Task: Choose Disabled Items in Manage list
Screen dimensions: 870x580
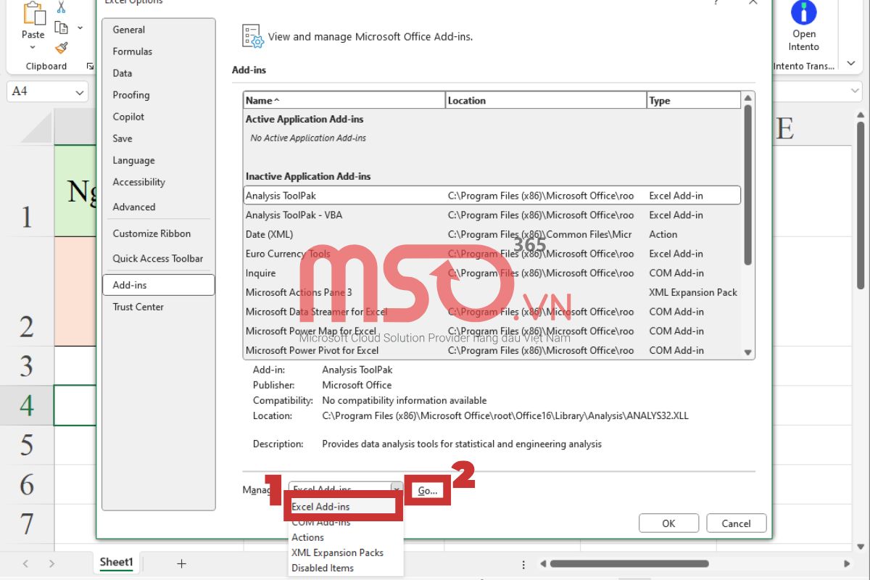Action: [346, 568]
